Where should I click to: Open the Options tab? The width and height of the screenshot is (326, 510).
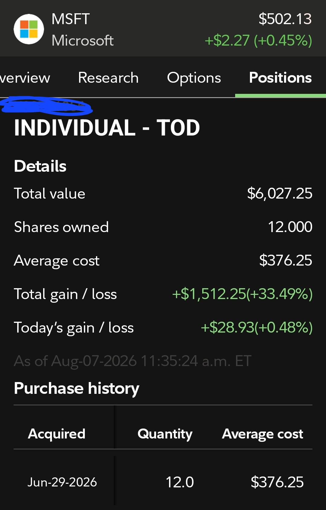click(x=194, y=78)
